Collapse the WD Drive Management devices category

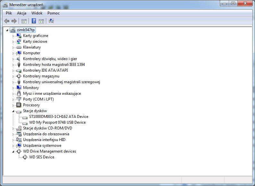(x=13, y=152)
